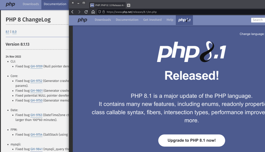265x152 pixels.
Task: Click the large php 8.1 banner logo
Action: pyautogui.click(x=192, y=51)
